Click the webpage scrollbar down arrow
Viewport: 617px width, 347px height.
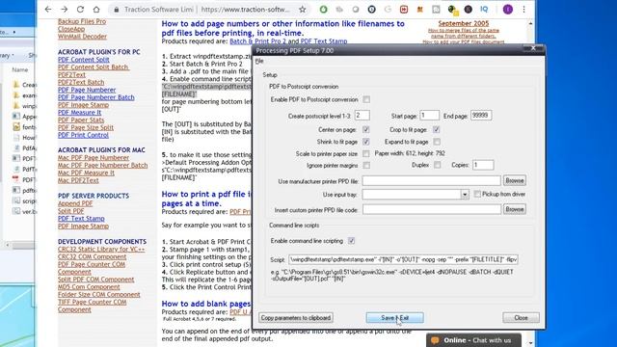point(530,343)
